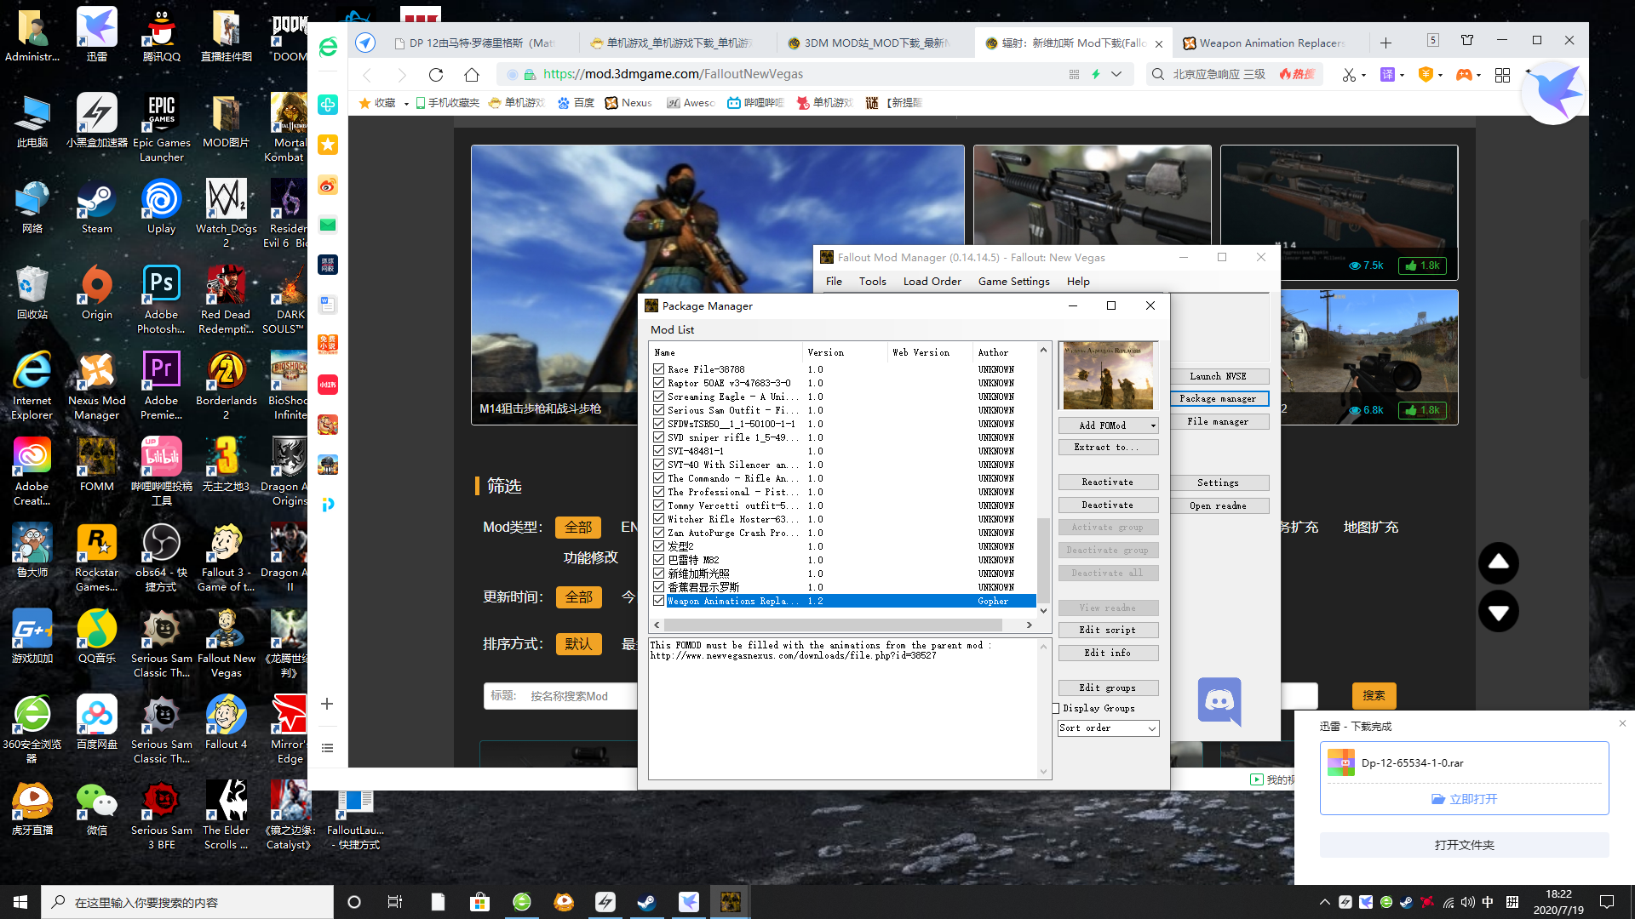Click the scroll-to-top arrow on the webpage
Viewport: 1635px width, 919px height.
click(x=1498, y=562)
